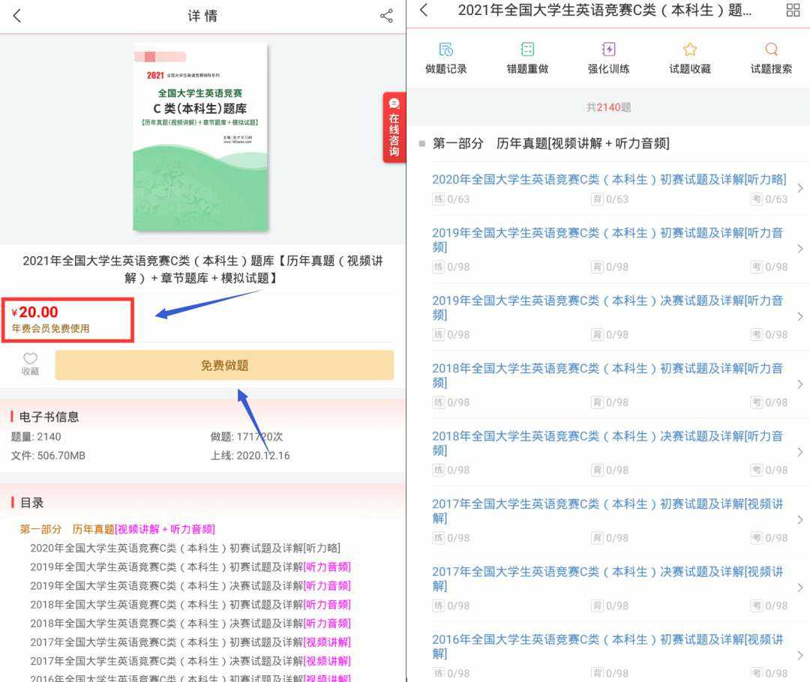Image resolution: width=810 pixels, height=682 pixels.
Task: Tap the book title below the cover
Action: (x=202, y=270)
